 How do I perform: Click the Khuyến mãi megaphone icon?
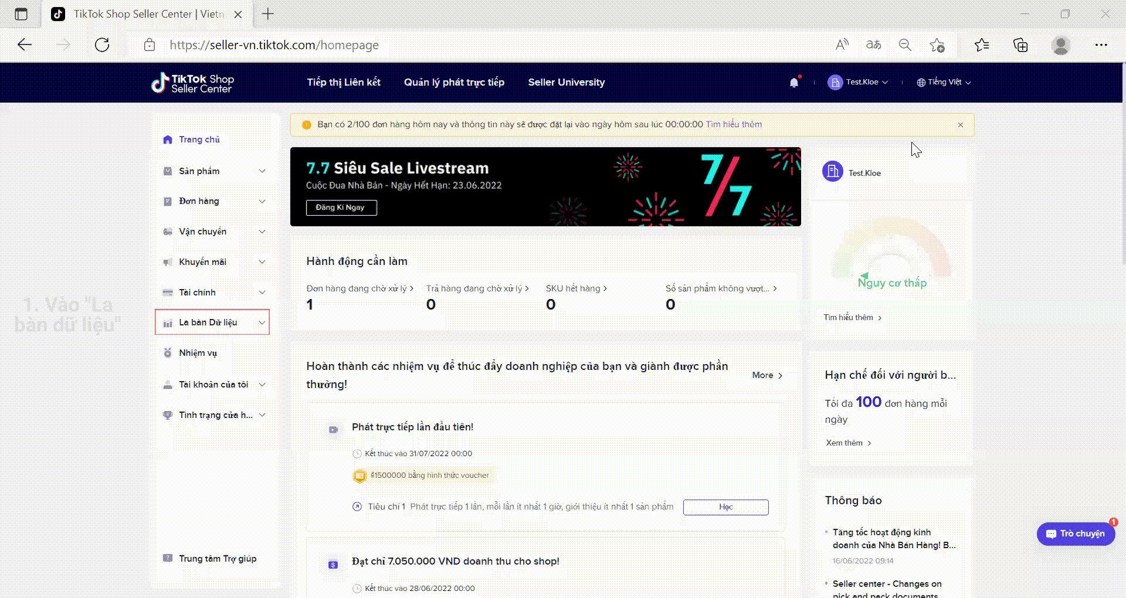click(x=168, y=262)
